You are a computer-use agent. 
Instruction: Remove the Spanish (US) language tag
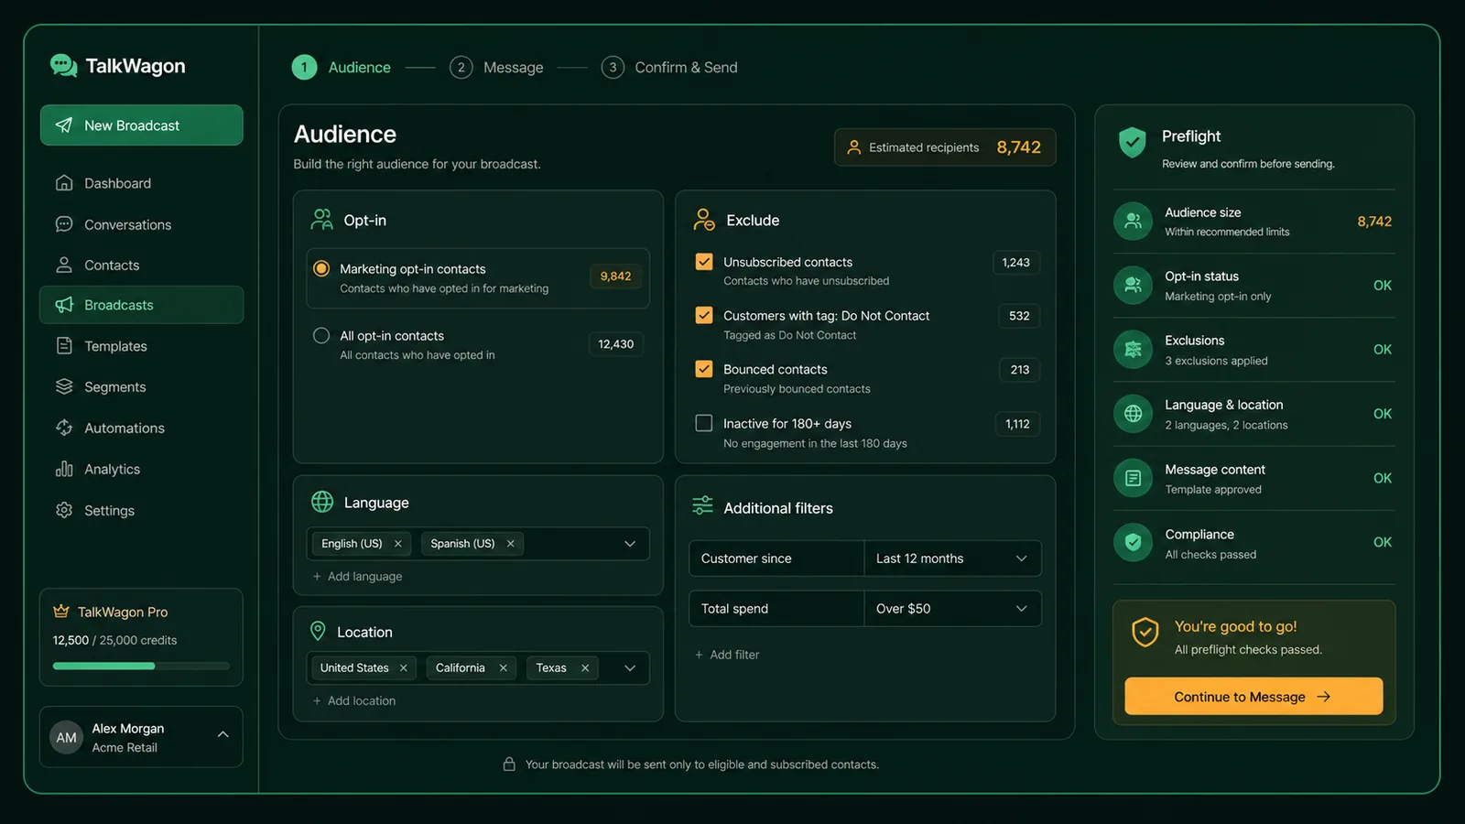pyautogui.click(x=511, y=544)
